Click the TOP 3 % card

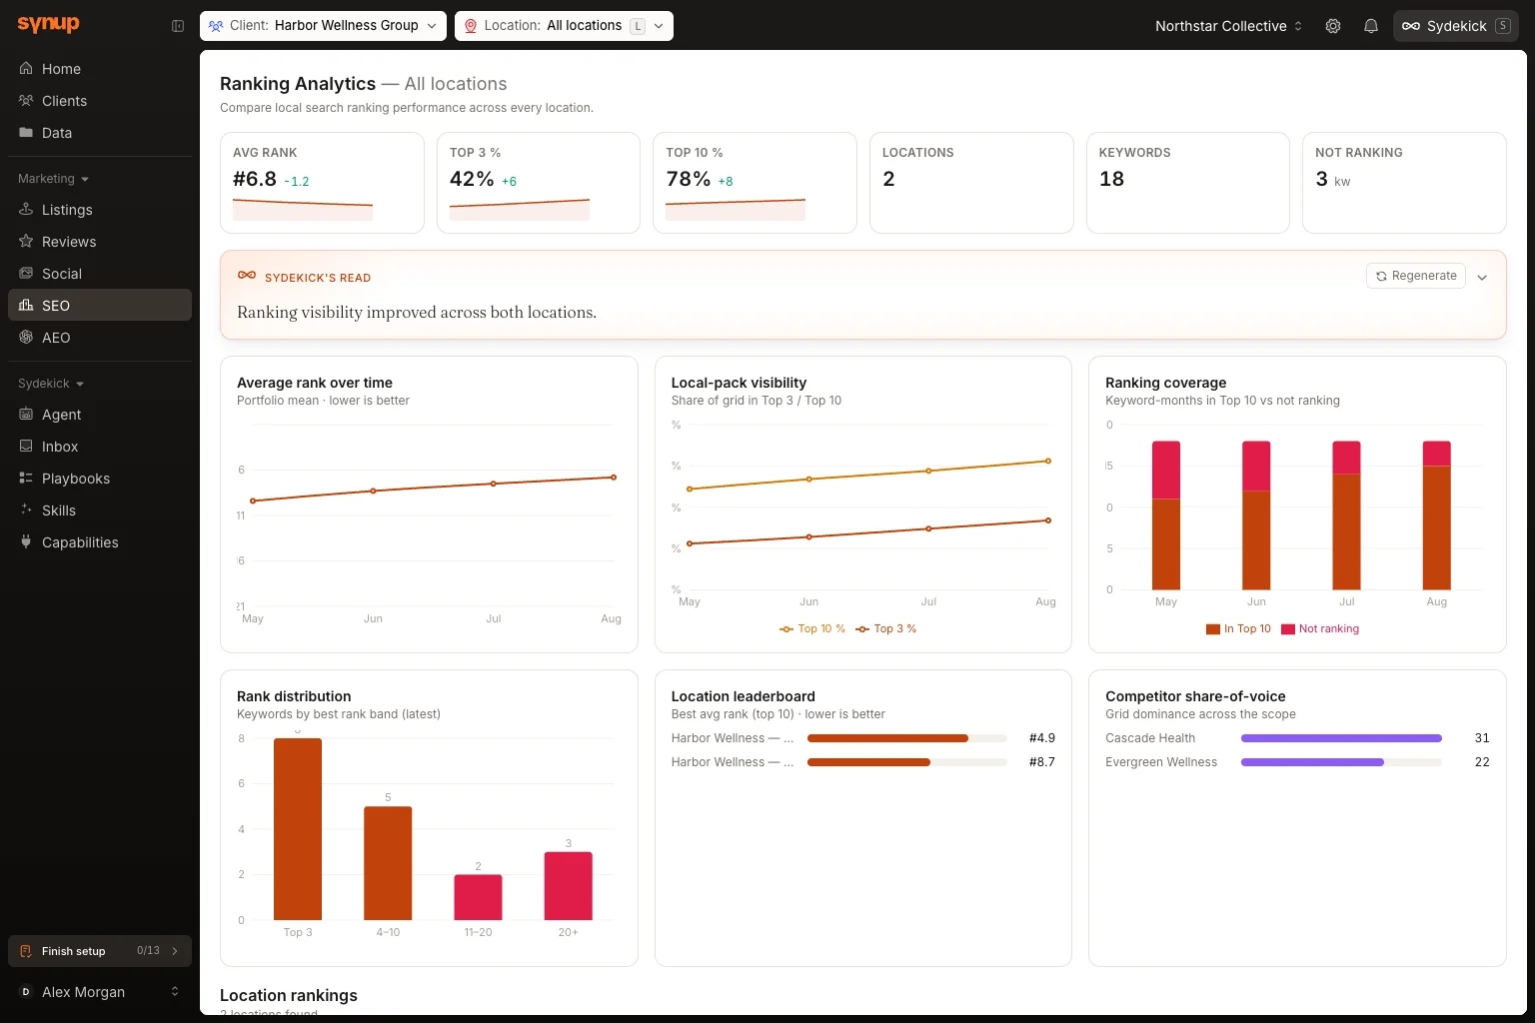click(539, 183)
